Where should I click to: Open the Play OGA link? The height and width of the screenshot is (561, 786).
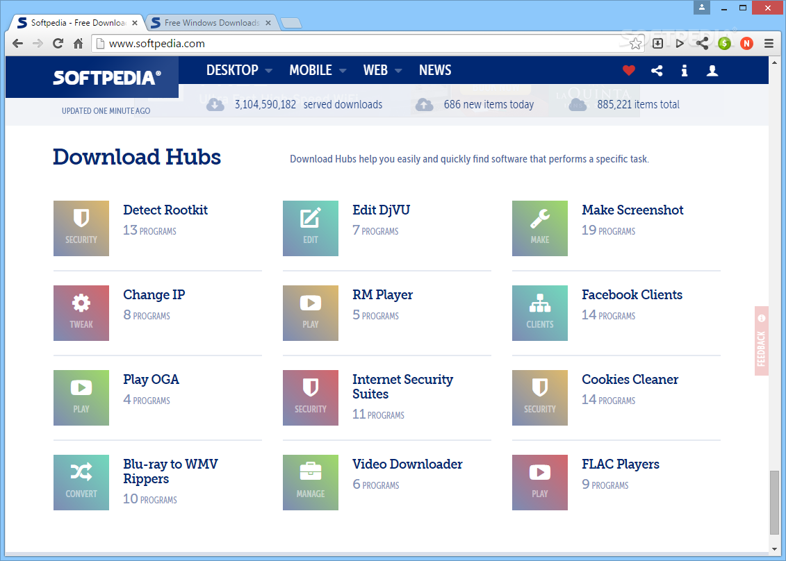point(151,379)
